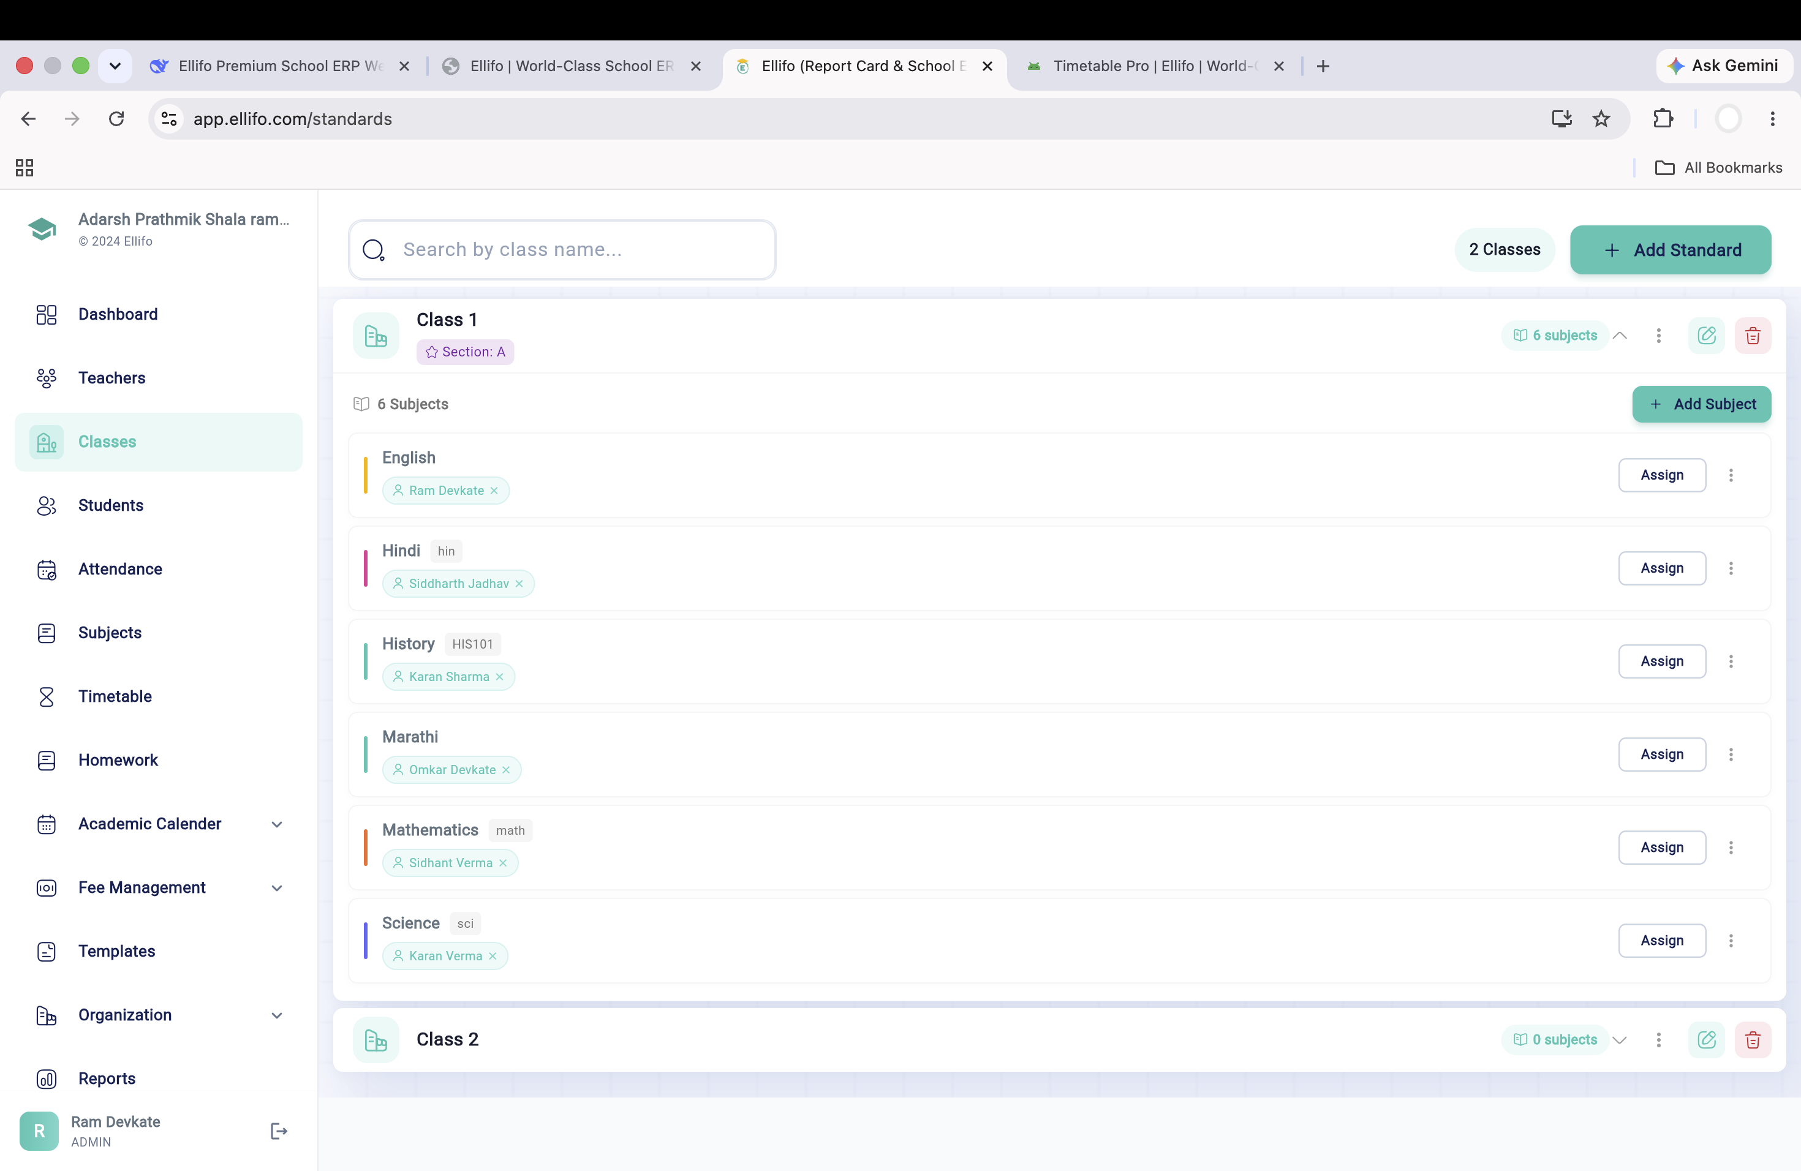Open three-dot menu for Class 1
Screen dimensions: 1801x1171
tap(1658, 336)
